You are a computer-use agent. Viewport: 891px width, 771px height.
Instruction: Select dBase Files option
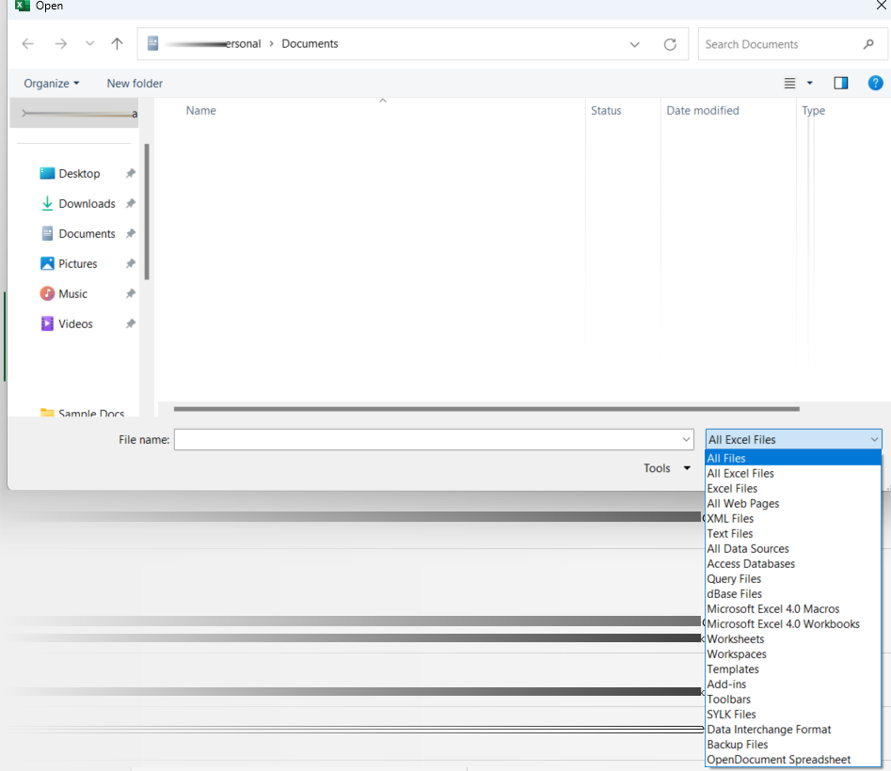[793, 594]
